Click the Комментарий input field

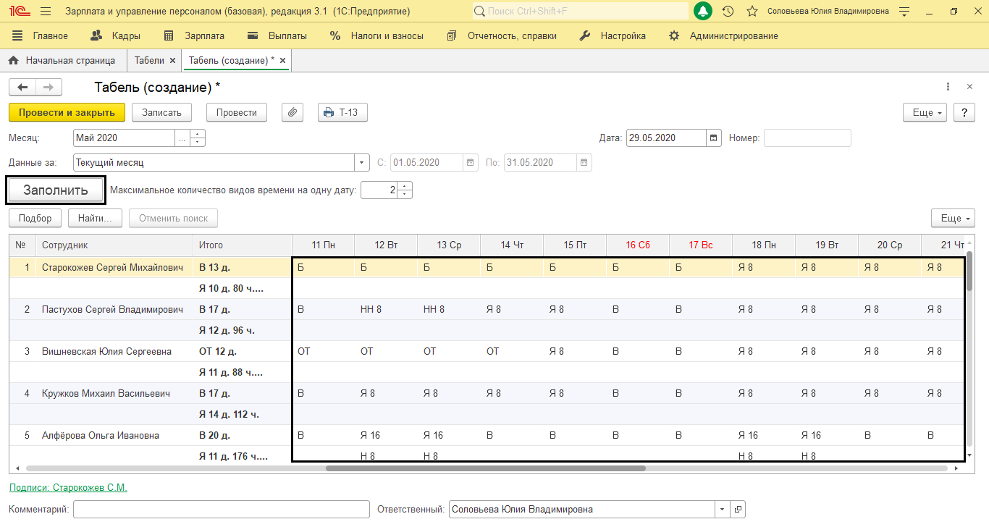tap(222, 510)
